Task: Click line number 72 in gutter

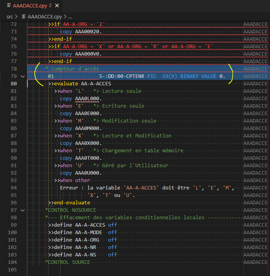Action: [14, 24]
